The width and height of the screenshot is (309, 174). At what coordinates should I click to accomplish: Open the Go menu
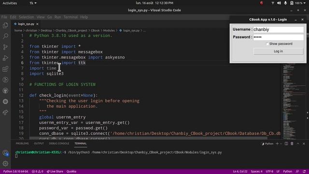(x=49, y=17)
